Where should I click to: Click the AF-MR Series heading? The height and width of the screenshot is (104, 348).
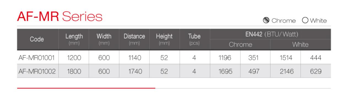pos(60,17)
